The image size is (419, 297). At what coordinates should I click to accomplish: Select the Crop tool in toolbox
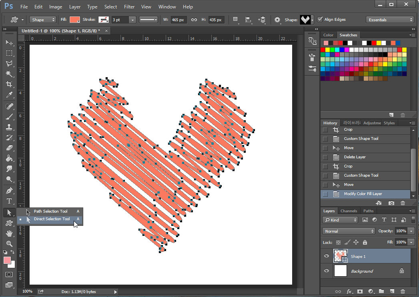(9, 84)
